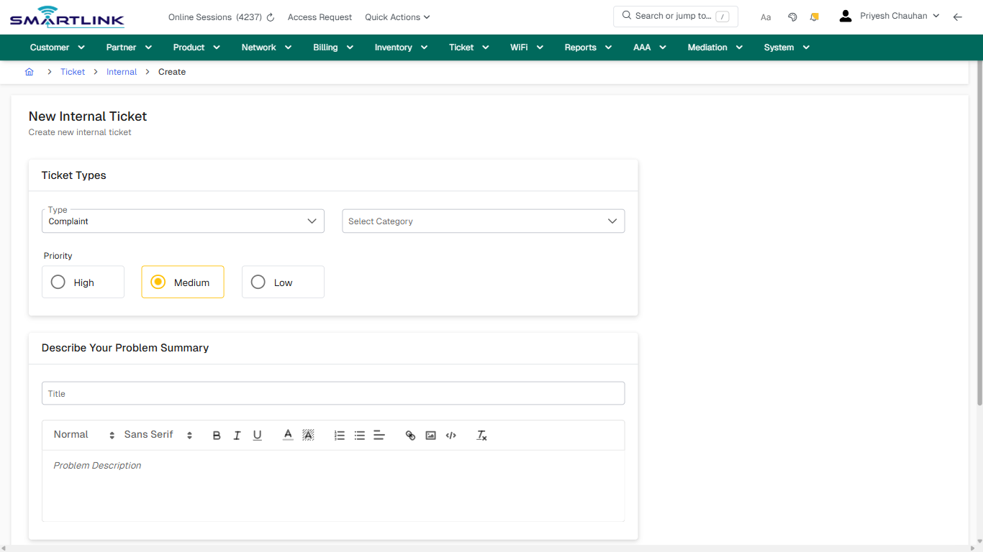Apply italic formatting in the editor
983x552 pixels.
(237, 435)
